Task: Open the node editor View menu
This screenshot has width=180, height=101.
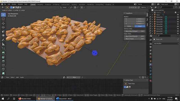Action: tap(8, 77)
